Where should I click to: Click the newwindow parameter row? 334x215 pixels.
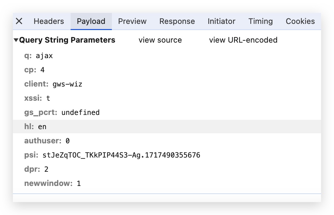click(x=52, y=184)
